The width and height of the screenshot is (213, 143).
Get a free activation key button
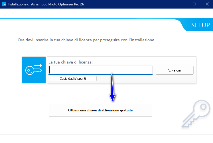click(100, 110)
